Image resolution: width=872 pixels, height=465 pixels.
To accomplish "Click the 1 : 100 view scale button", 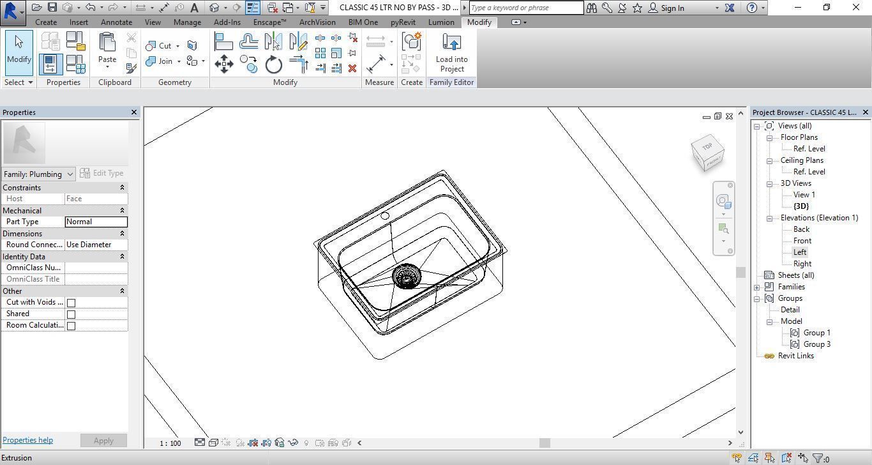I will (170, 443).
